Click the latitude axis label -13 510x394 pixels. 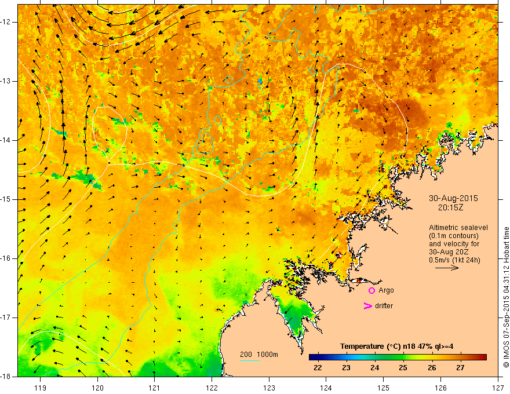[6, 81]
